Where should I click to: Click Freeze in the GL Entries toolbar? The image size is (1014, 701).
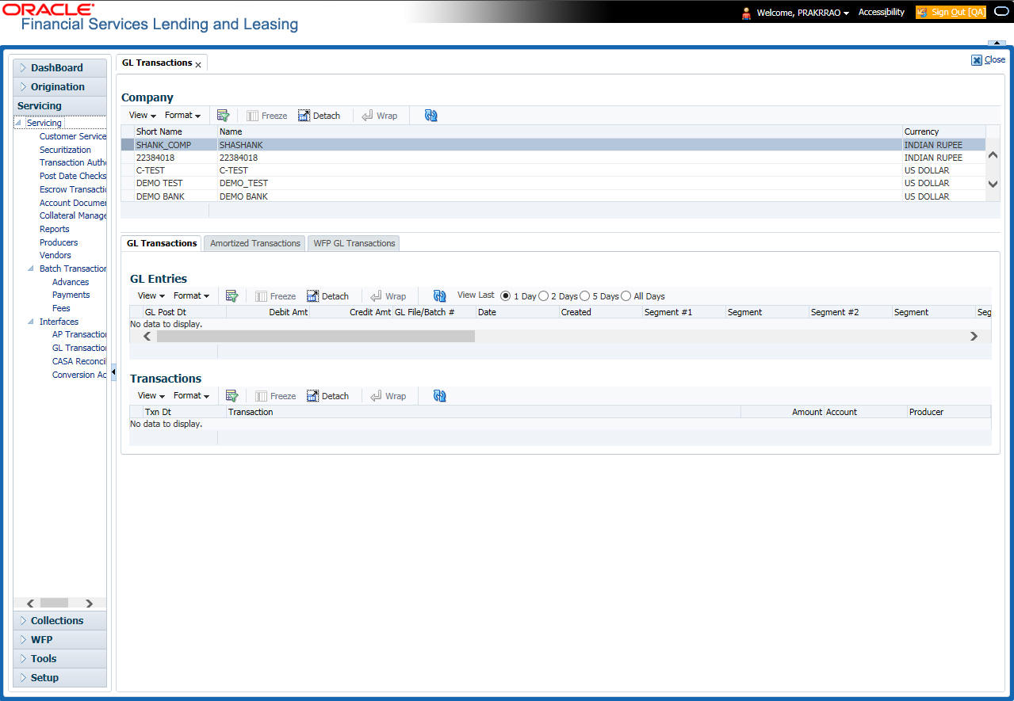276,296
